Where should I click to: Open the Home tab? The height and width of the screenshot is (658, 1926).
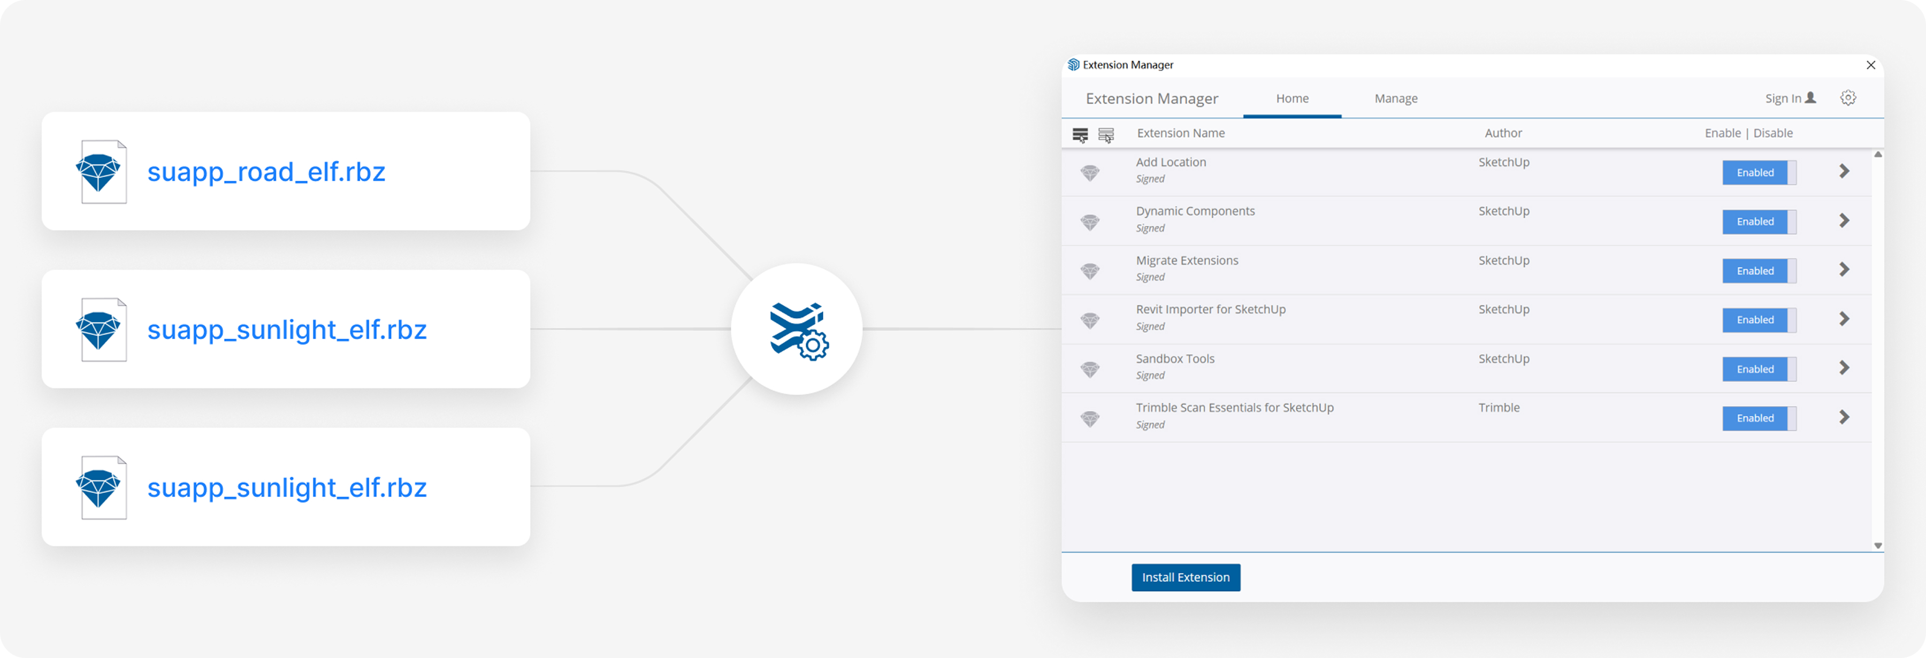point(1292,98)
